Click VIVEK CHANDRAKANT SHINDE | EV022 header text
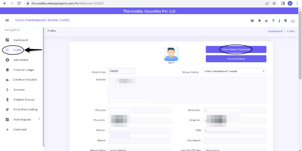302x151 pixels. 42,20
